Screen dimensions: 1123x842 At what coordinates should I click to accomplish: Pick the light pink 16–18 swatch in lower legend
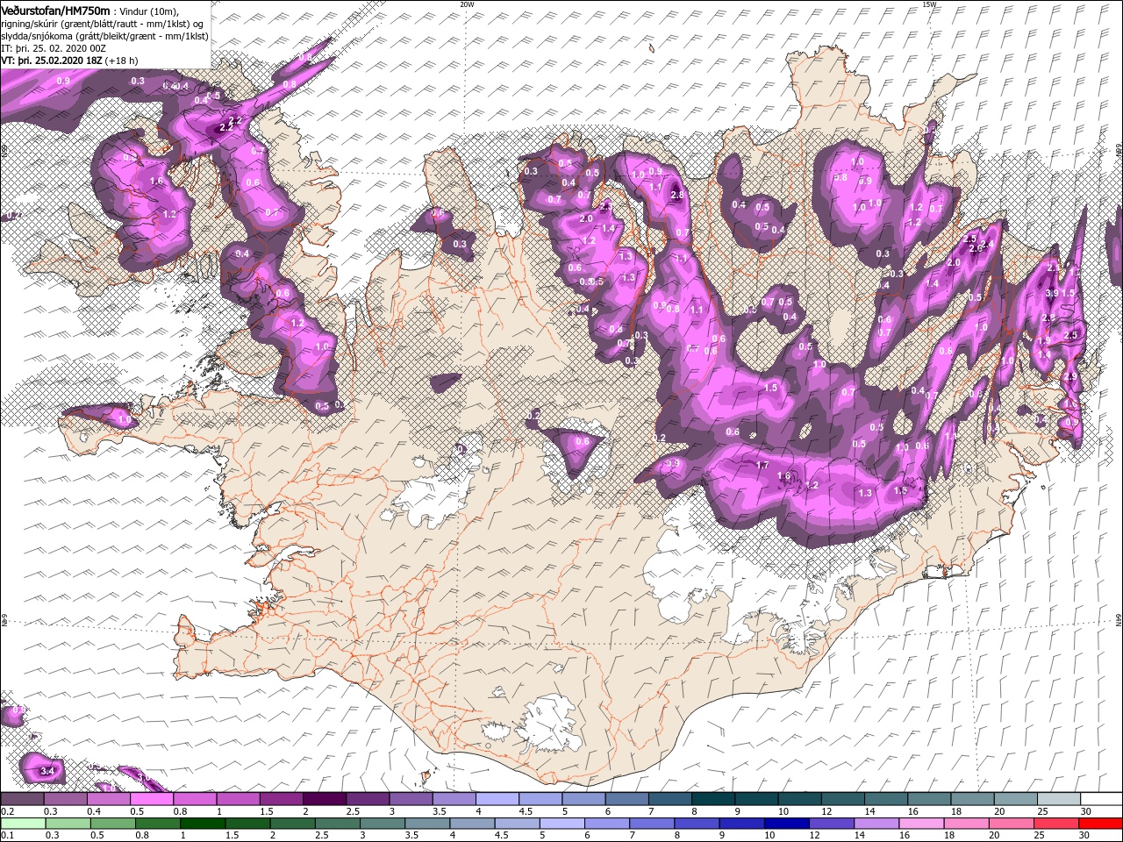point(920,824)
